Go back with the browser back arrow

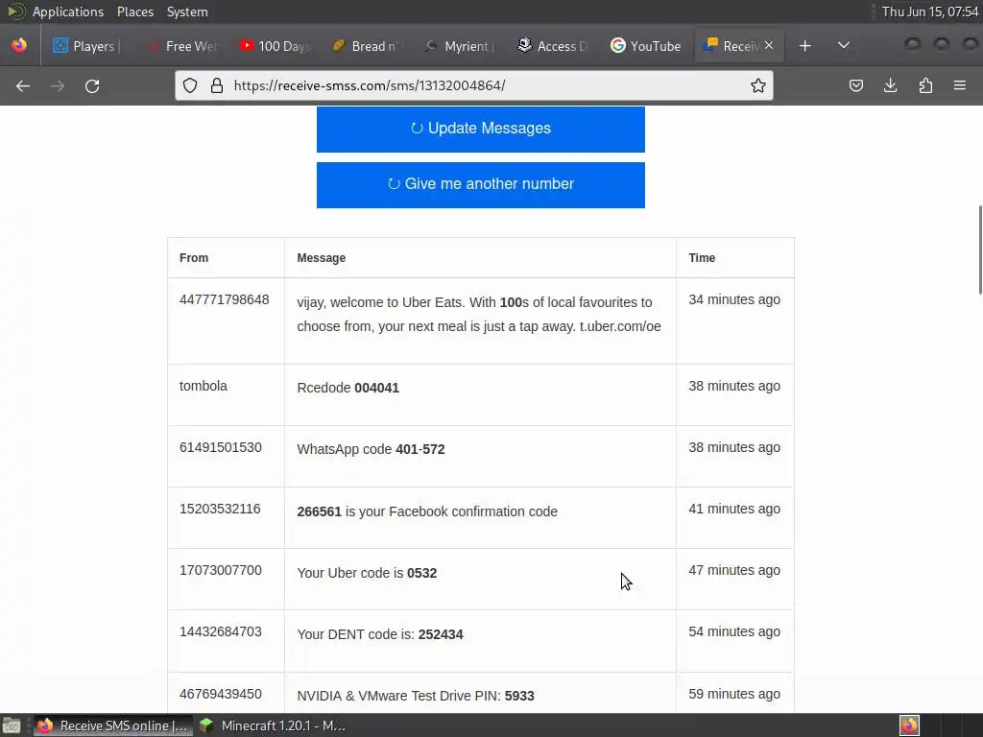click(x=23, y=85)
